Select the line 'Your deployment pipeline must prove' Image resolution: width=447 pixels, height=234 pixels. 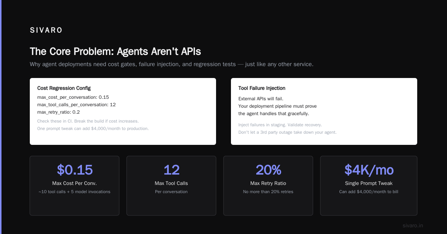pyautogui.click(x=278, y=106)
